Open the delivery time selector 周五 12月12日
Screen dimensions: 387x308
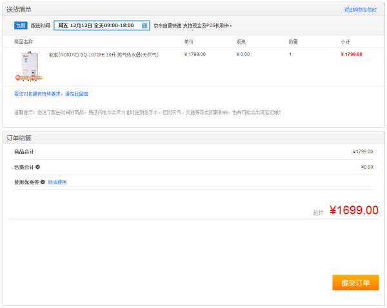point(102,25)
